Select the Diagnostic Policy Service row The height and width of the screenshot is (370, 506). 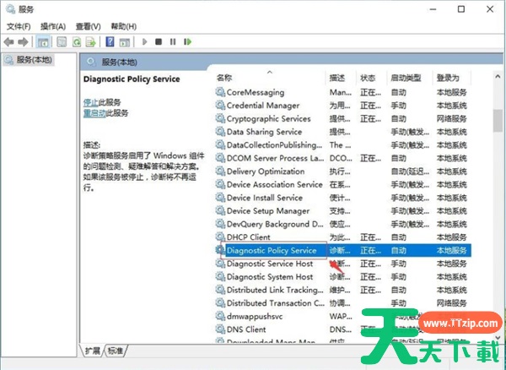coord(343,250)
